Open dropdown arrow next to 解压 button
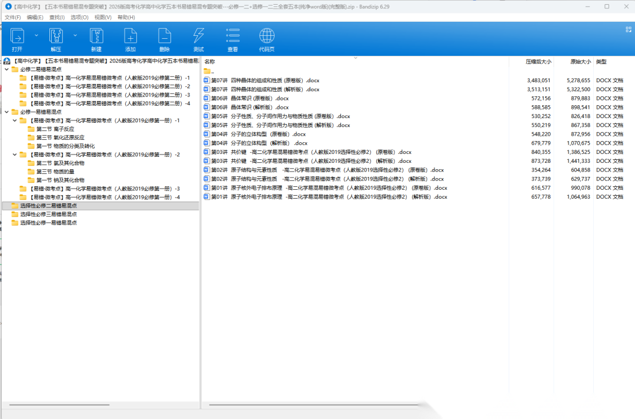The image size is (635, 419). point(75,35)
